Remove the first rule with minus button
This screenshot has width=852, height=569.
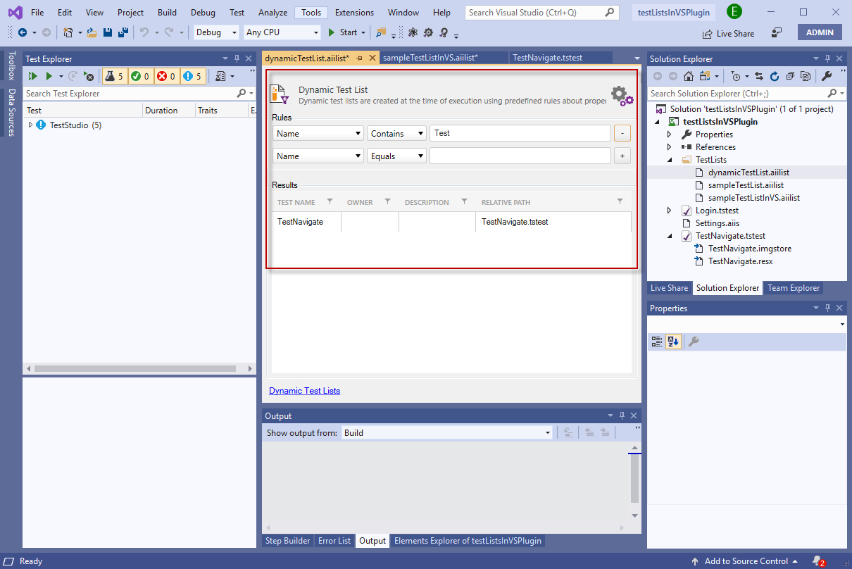click(x=622, y=133)
